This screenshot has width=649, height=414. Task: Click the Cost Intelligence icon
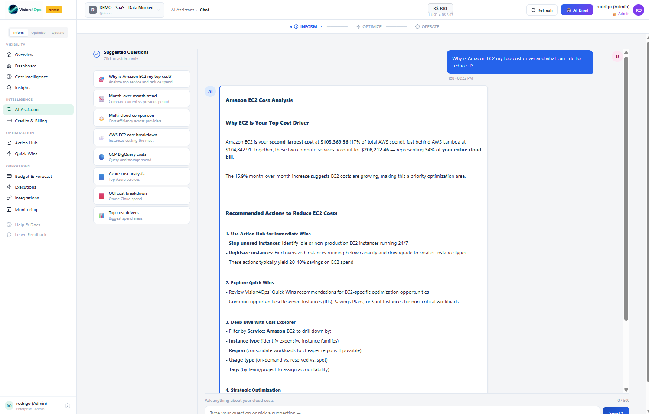click(x=9, y=77)
